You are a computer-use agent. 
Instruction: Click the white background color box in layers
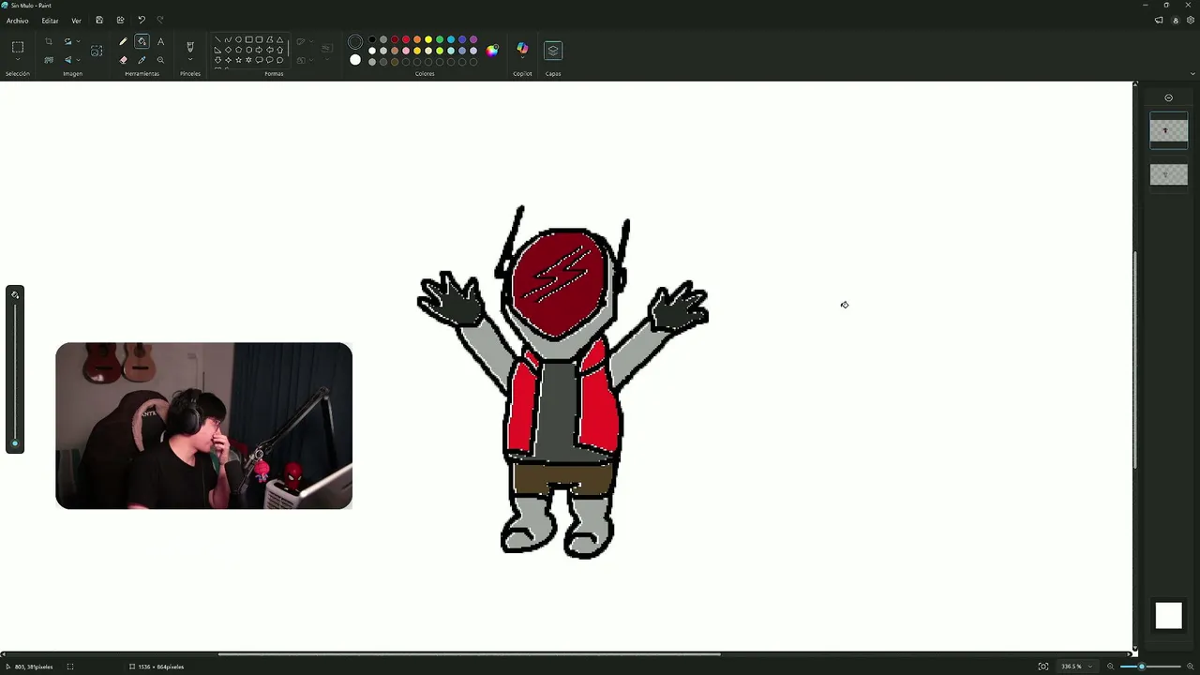click(1169, 616)
